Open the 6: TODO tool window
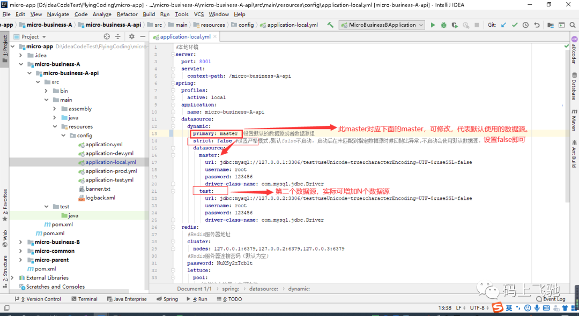Image resolution: width=579 pixels, height=316 pixels. pyautogui.click(x=229, y=299)
